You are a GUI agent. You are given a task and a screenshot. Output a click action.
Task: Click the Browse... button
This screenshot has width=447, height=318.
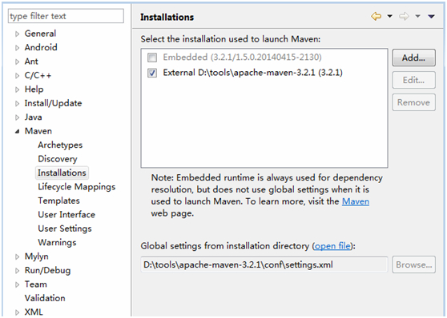tap(413, 264)
